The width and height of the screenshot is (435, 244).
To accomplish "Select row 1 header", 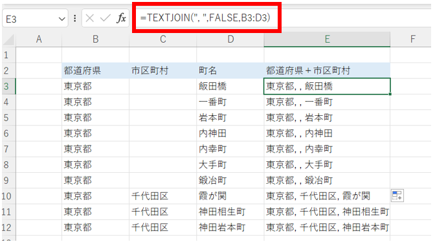I will click(8, 55).
